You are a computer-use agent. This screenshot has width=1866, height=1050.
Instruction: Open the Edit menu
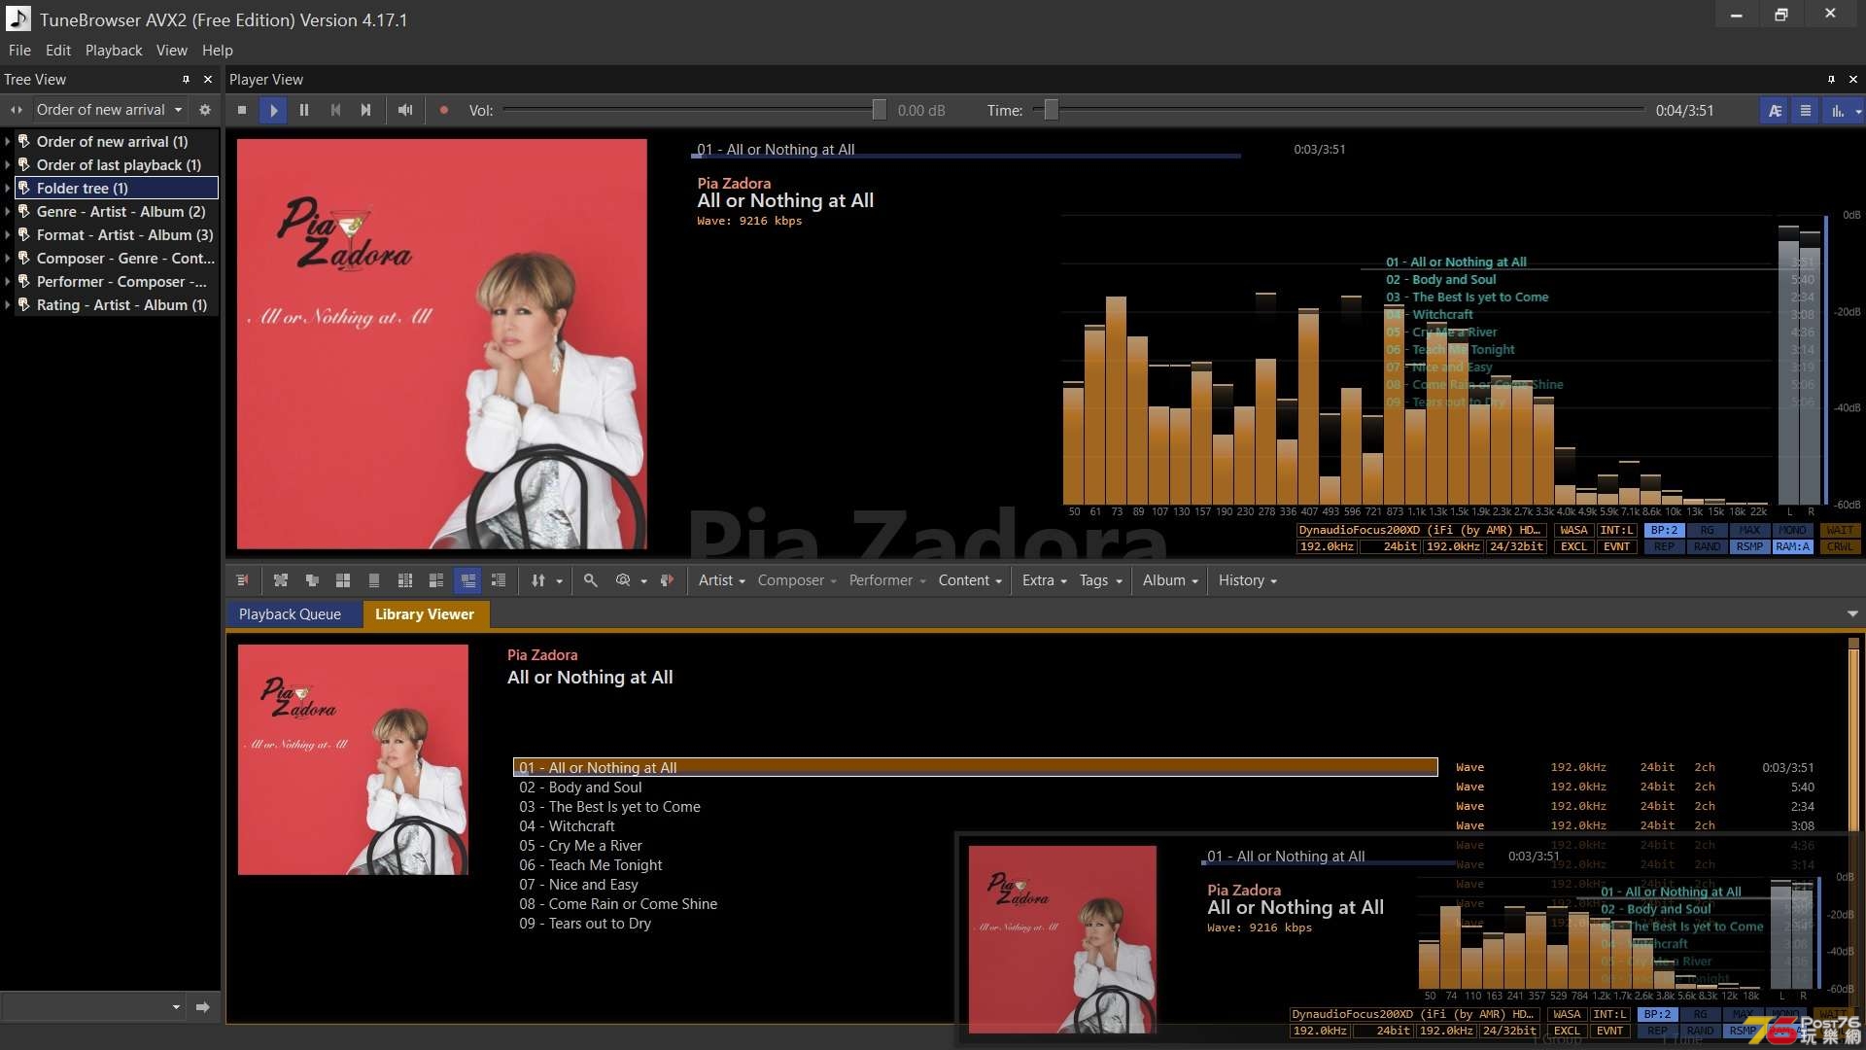coord(58,51)
